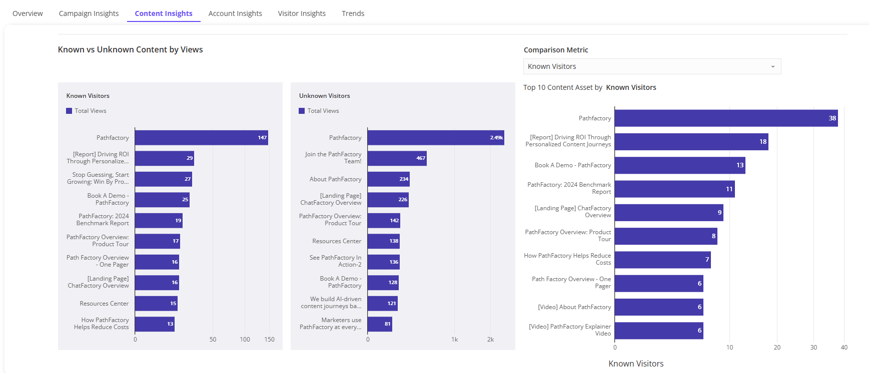The image size is (869, 373).
Task: Click the 2024 Benchmark Report bar showing 19
Action: pyautogui.click(x=159, y=220)
